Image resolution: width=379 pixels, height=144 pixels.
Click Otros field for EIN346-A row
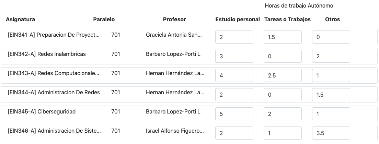331,133
